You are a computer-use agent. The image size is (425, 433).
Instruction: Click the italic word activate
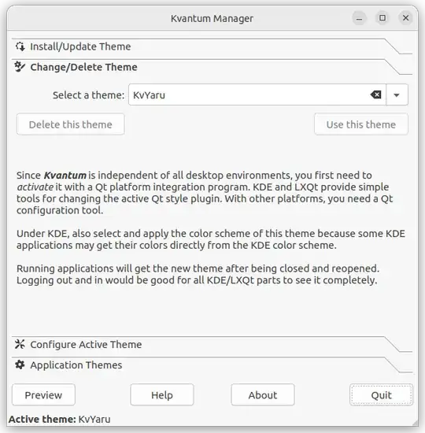click(35, 187)
